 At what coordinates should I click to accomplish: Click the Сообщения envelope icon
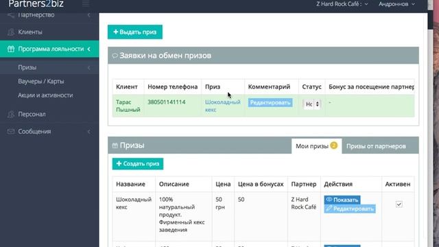(x=11, y=131)
